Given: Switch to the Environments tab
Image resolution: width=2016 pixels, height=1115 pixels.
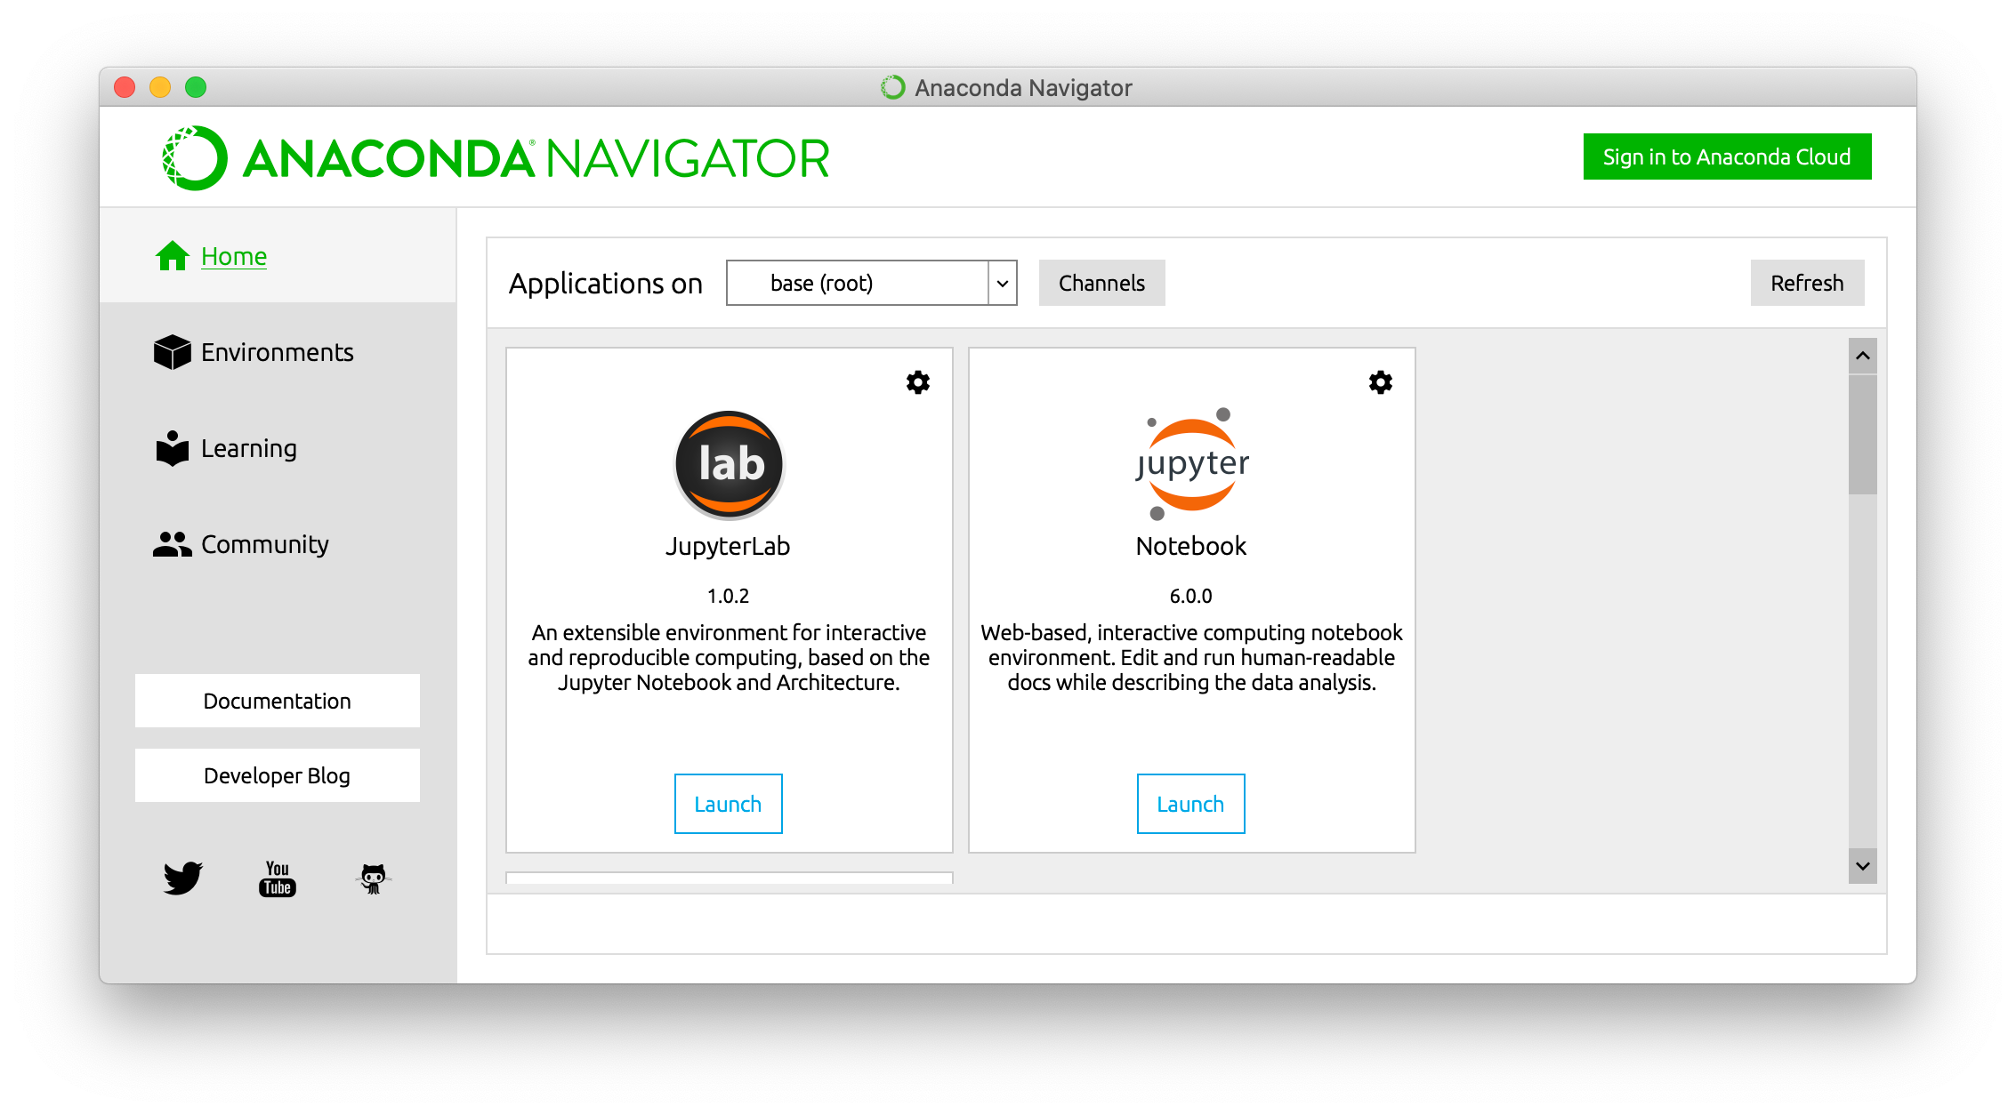Looking at the screenshot, I should [277, 352].
